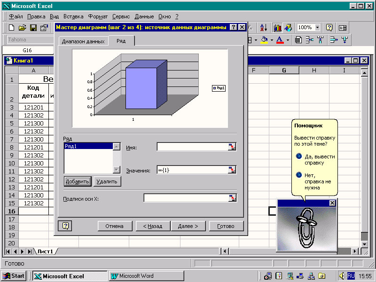Screen dimensions: 376x282
Task: Select 'Да, вывести справку' assistant option
Action: click(x=316, y=160)
